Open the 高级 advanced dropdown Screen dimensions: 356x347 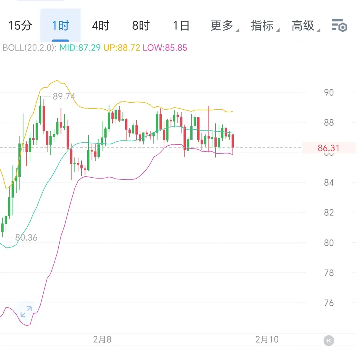pos(306,26)
